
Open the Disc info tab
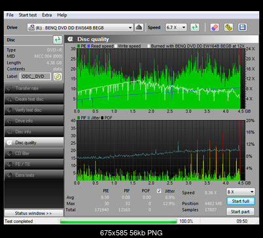[34, 131]
